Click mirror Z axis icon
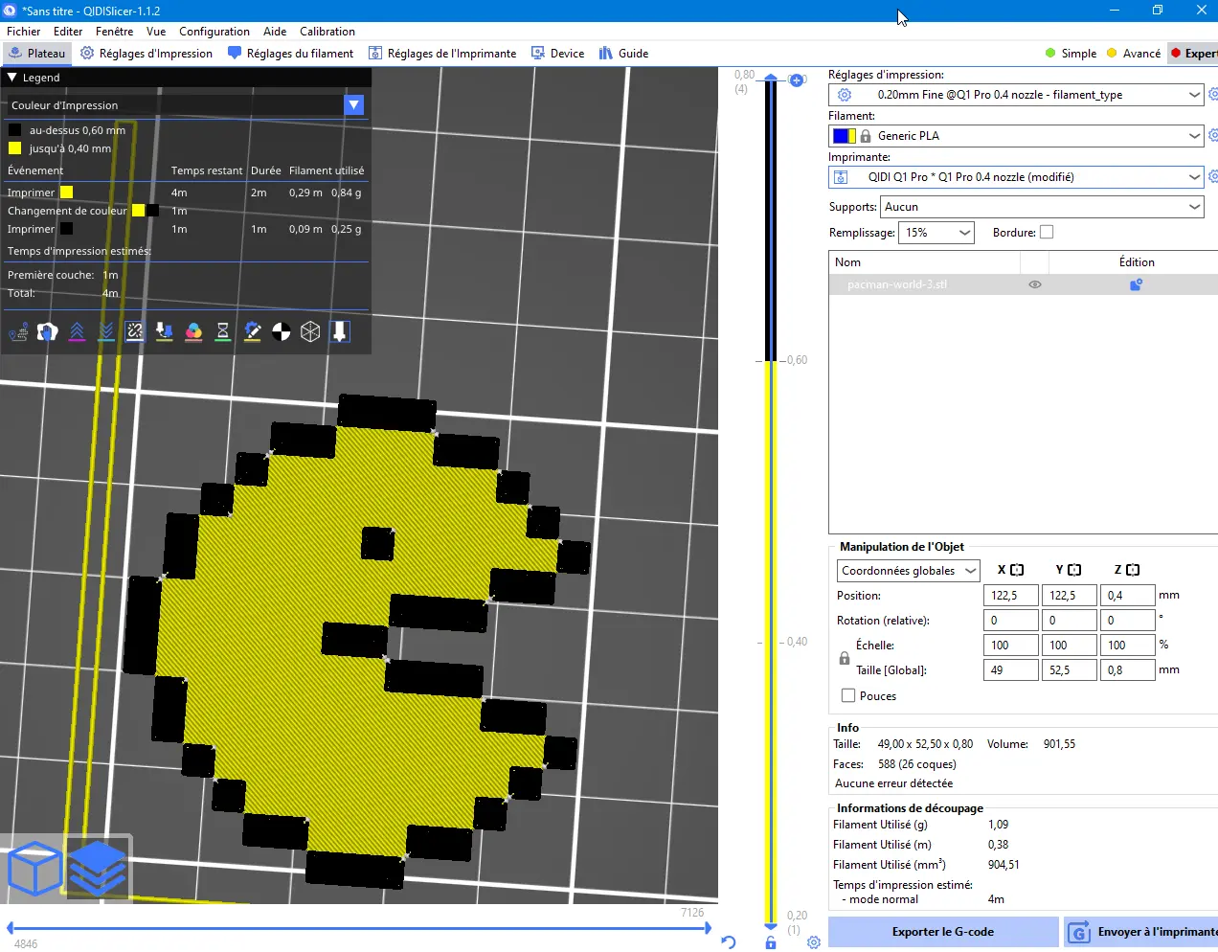Screen dimensions: 1218x952 pos(1133,570)
